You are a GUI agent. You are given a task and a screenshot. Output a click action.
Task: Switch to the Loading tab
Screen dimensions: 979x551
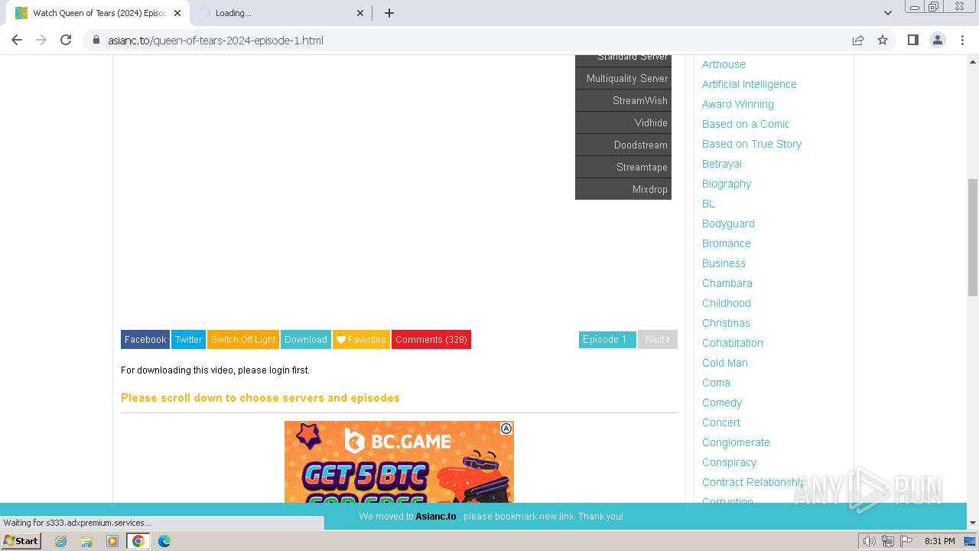[x=280, y=13]
